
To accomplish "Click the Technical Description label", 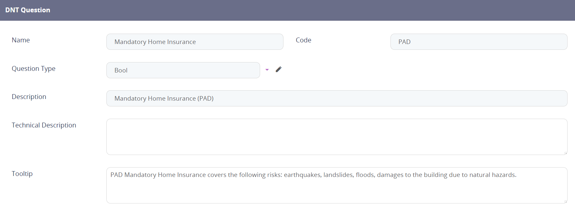I will (44, 125).
